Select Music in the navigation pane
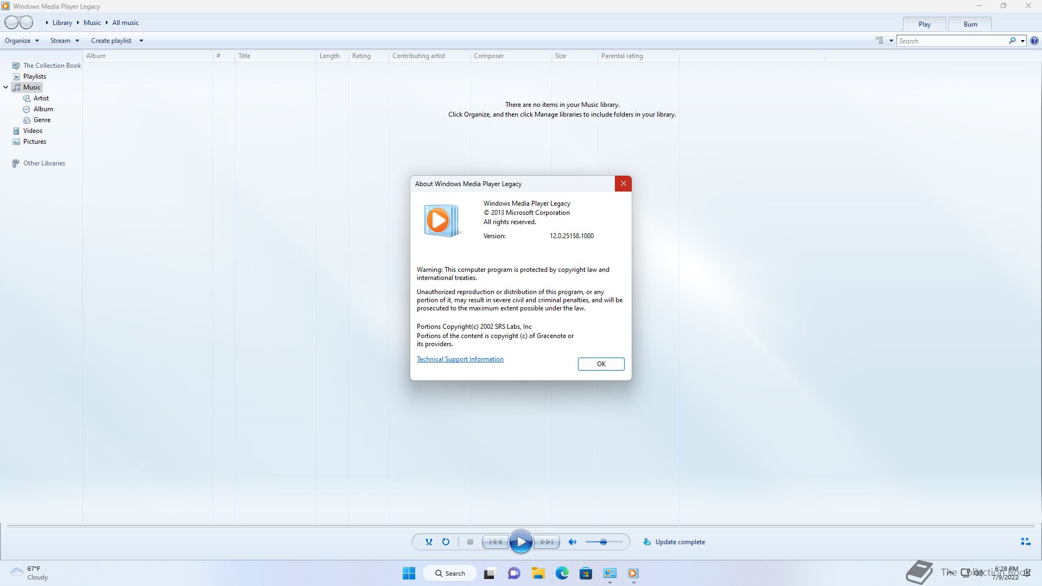 tap(27, 87)
